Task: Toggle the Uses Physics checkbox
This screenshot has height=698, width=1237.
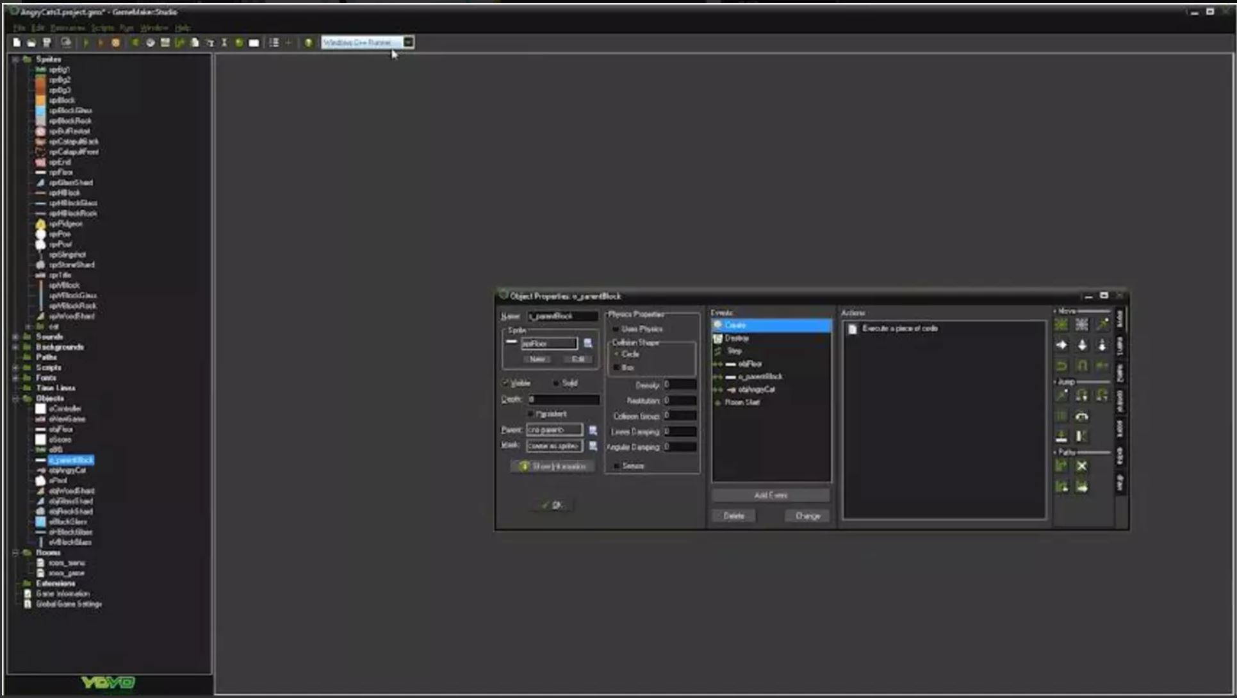Action: click(x=616, y=329)
